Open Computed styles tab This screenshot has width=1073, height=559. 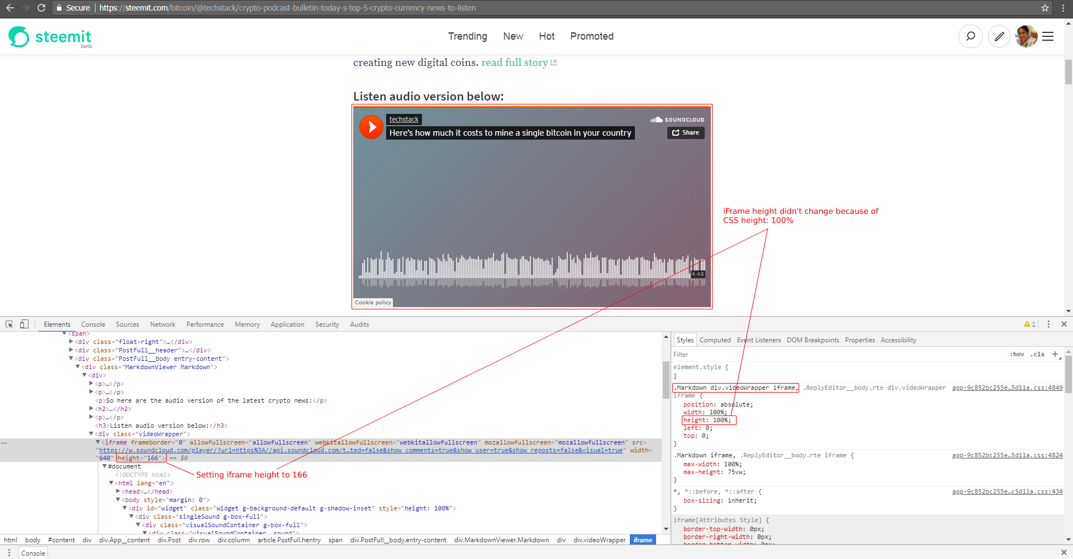tap(715, 340)
